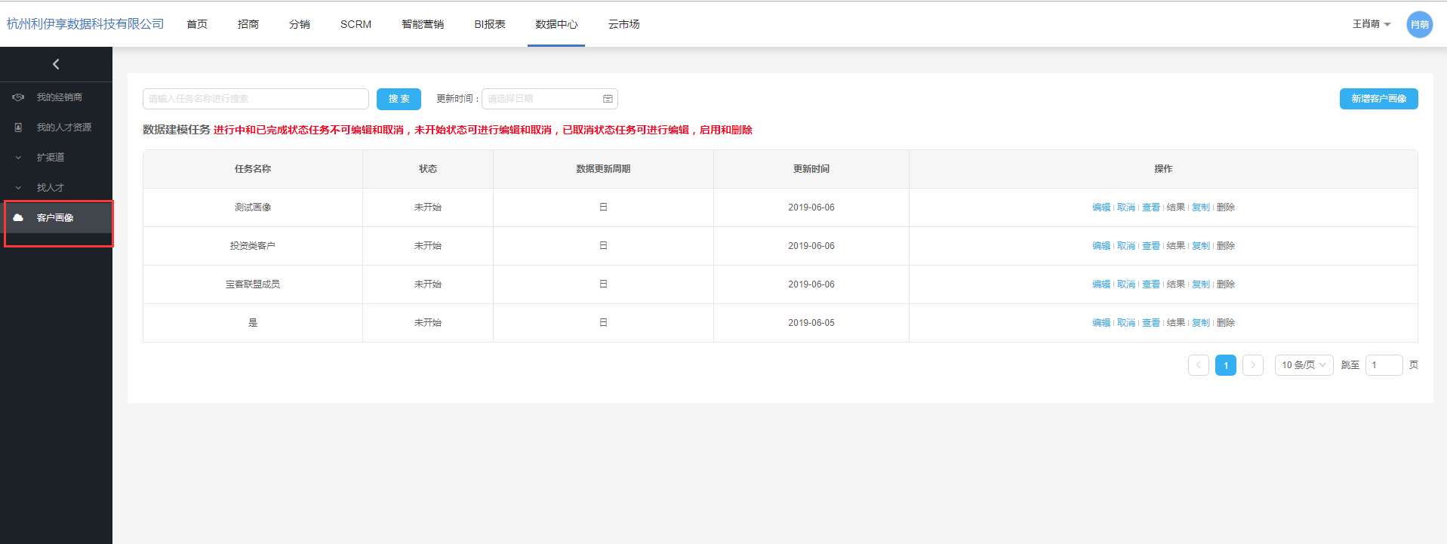Switch to the BI报表 top tab
Image resolution: width=1447 pixels, height=544 pixels.
pos(489,24)
